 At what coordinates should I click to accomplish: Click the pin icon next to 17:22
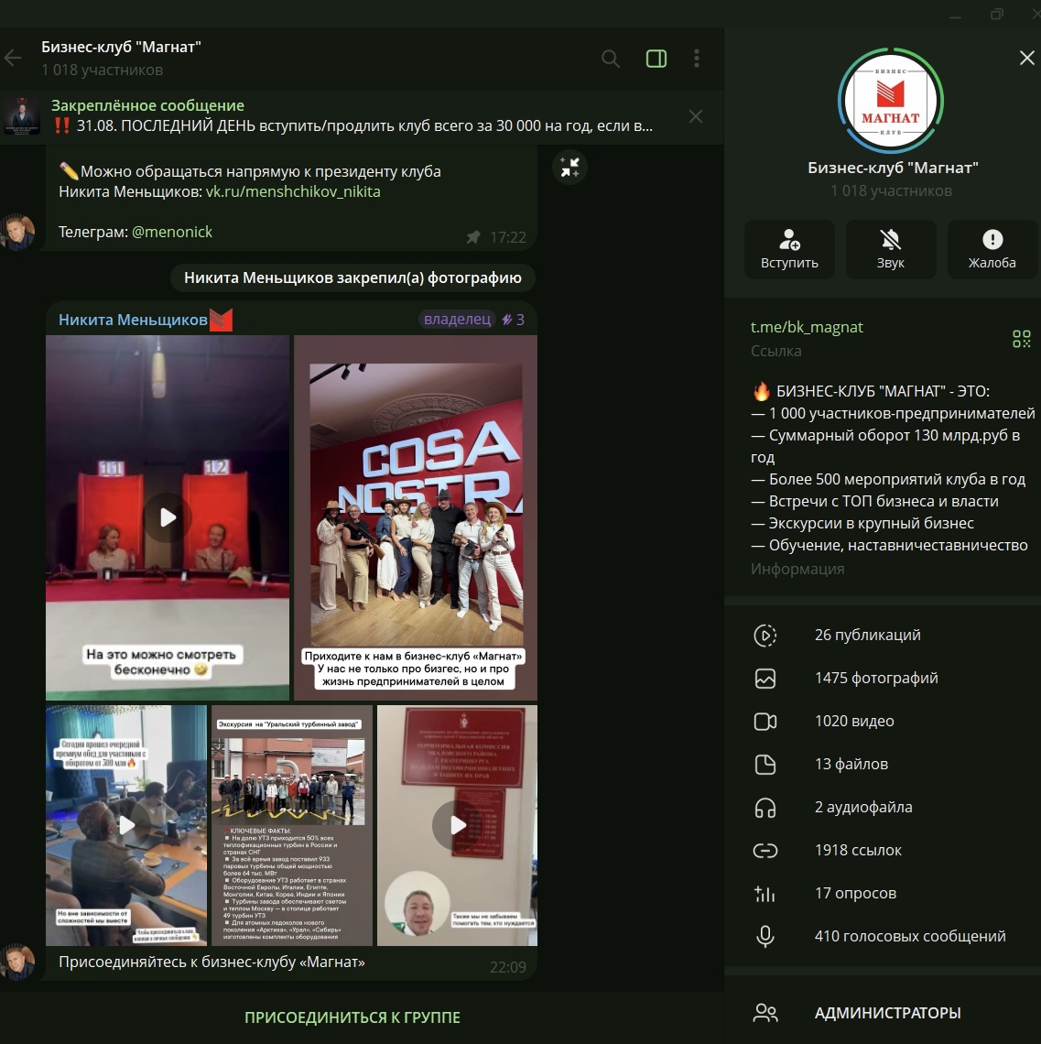(x=473, y=237)
